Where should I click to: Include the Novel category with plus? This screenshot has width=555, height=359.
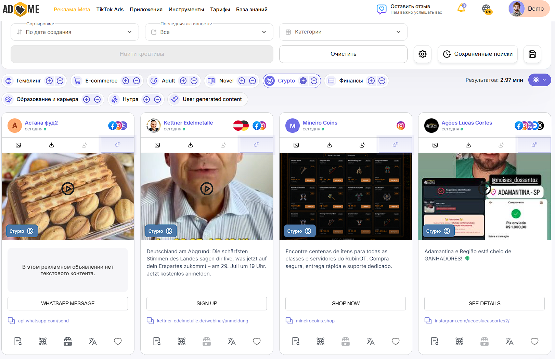coord(242,81)
